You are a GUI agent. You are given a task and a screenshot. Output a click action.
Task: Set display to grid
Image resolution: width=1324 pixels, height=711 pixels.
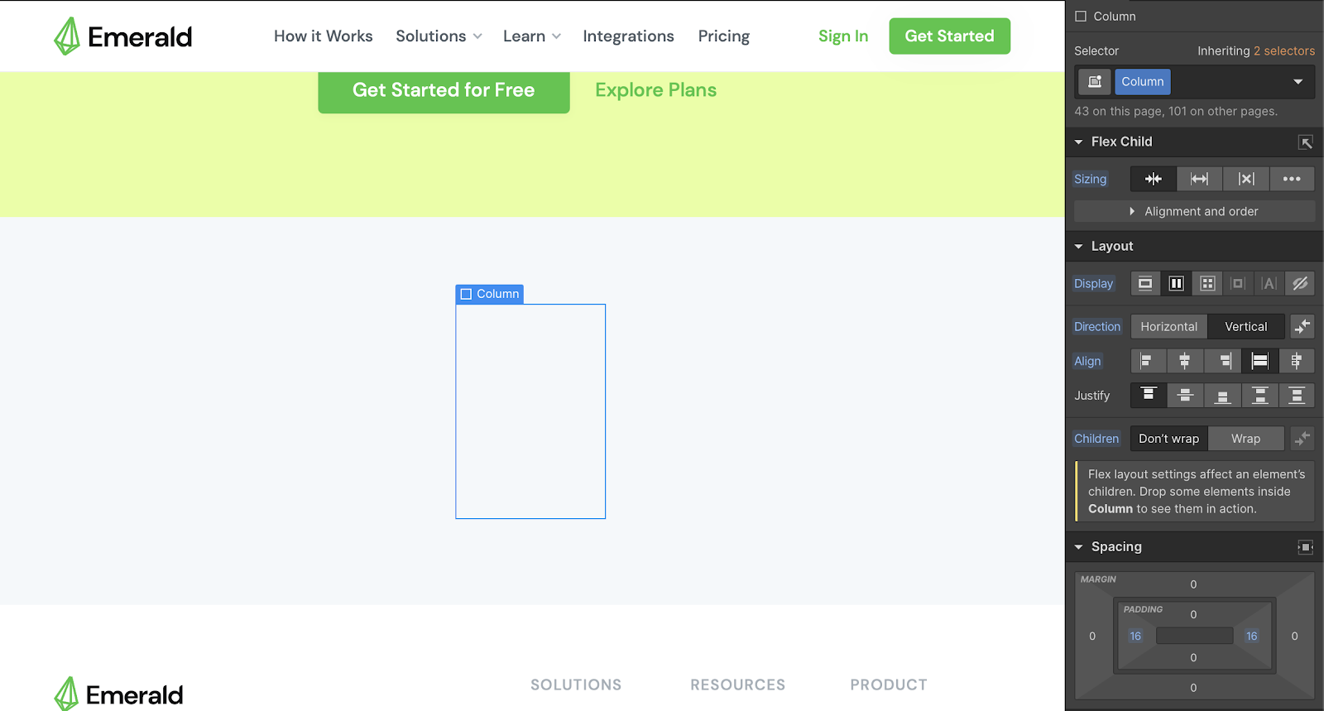pos(1207,283)
